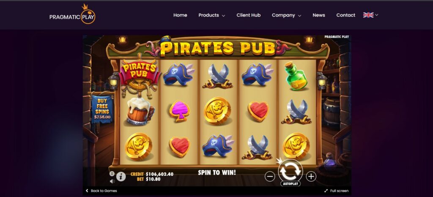Click the beer mug symbol
433x197 pixels.
coord(140,112)
